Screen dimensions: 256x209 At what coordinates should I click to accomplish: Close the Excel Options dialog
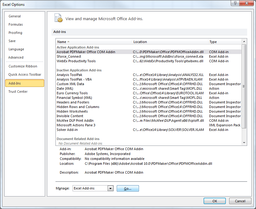tap(247, 3)
